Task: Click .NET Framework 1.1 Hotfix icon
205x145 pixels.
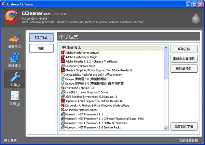Action: [63, 123]
